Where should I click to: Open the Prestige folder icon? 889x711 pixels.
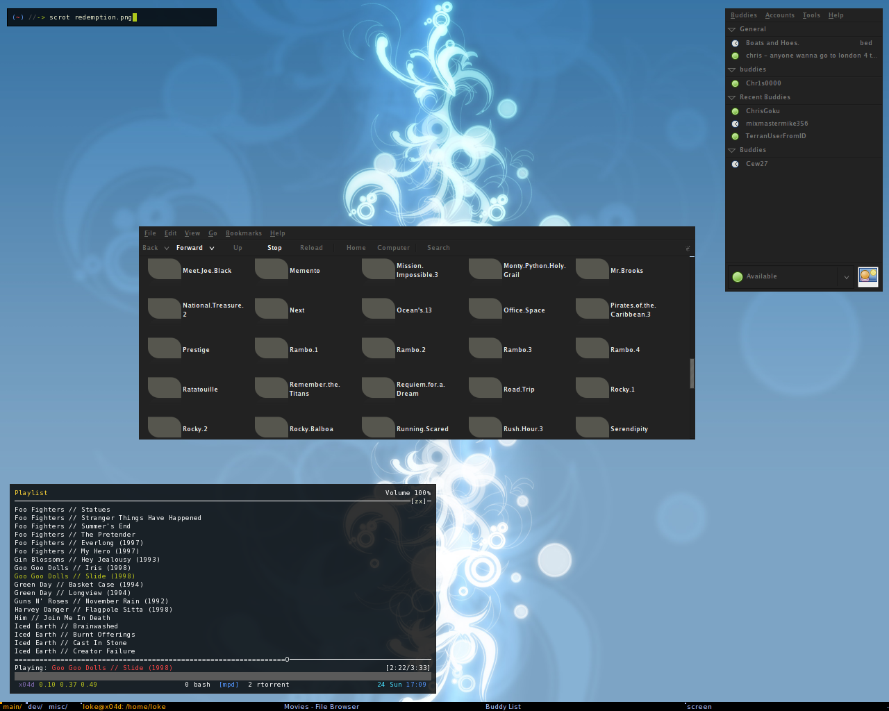click(165, 349)
